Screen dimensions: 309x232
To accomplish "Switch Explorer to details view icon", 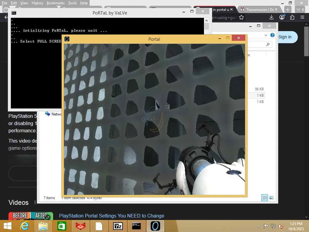I will coord(264,198).
